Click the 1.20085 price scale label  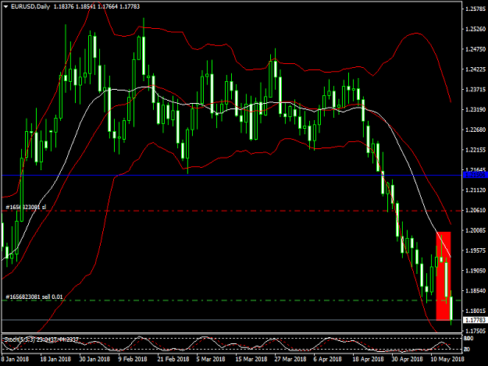point(476,230)
